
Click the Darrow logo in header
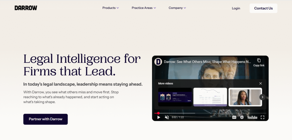26,8
